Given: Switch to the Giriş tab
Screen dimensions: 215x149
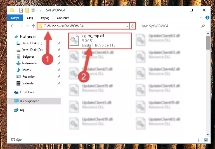Looking at the screenshot, I should click(30, 18).
